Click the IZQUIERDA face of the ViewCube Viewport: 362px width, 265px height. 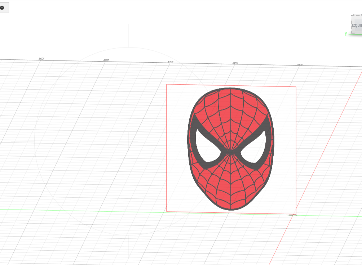(357, 25)
